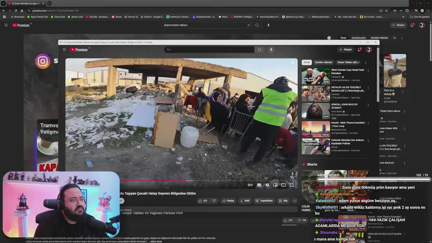Screen dimensions: 432x243
Task: Click the Teşekkürler button
Action: (264, 201)
